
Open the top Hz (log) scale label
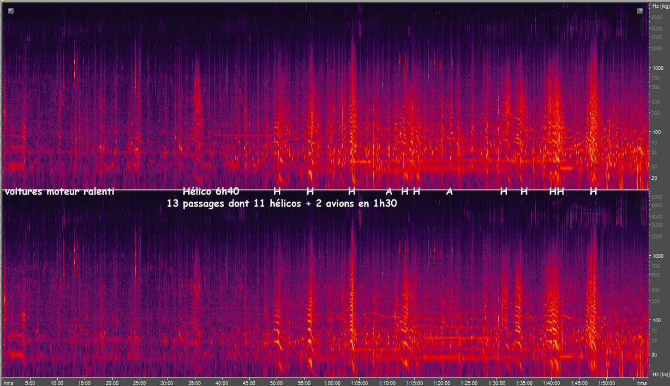coord(659,5)
